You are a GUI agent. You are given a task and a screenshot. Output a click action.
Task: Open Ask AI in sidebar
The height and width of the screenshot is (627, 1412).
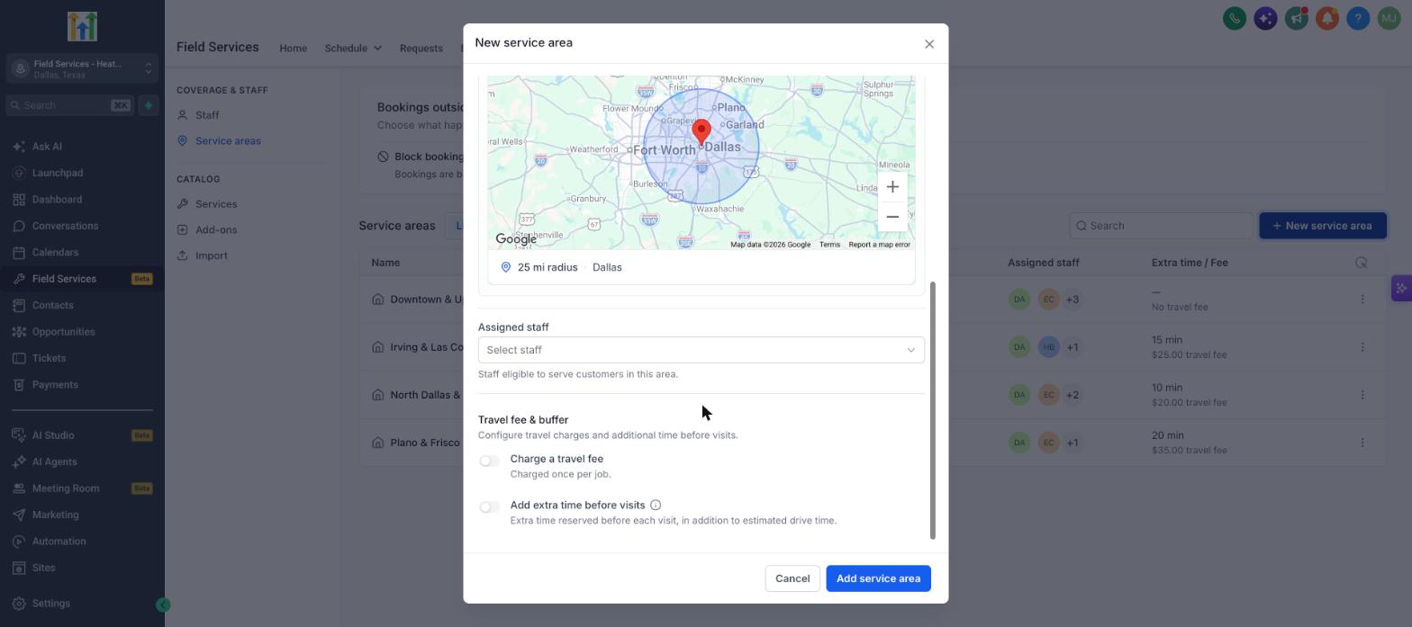tap(47, 147)
